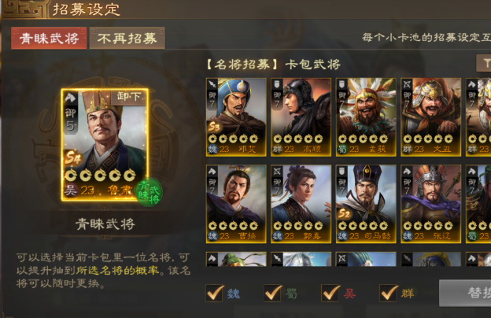
Task: Uncheck the 吴 faction filter
Action: 330,294
